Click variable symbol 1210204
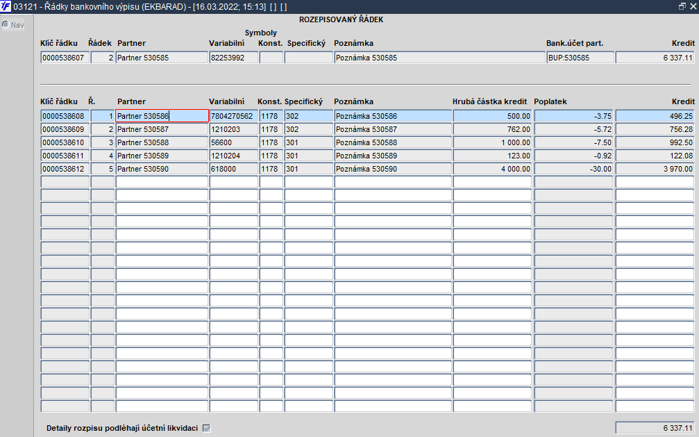 [234, 156]
